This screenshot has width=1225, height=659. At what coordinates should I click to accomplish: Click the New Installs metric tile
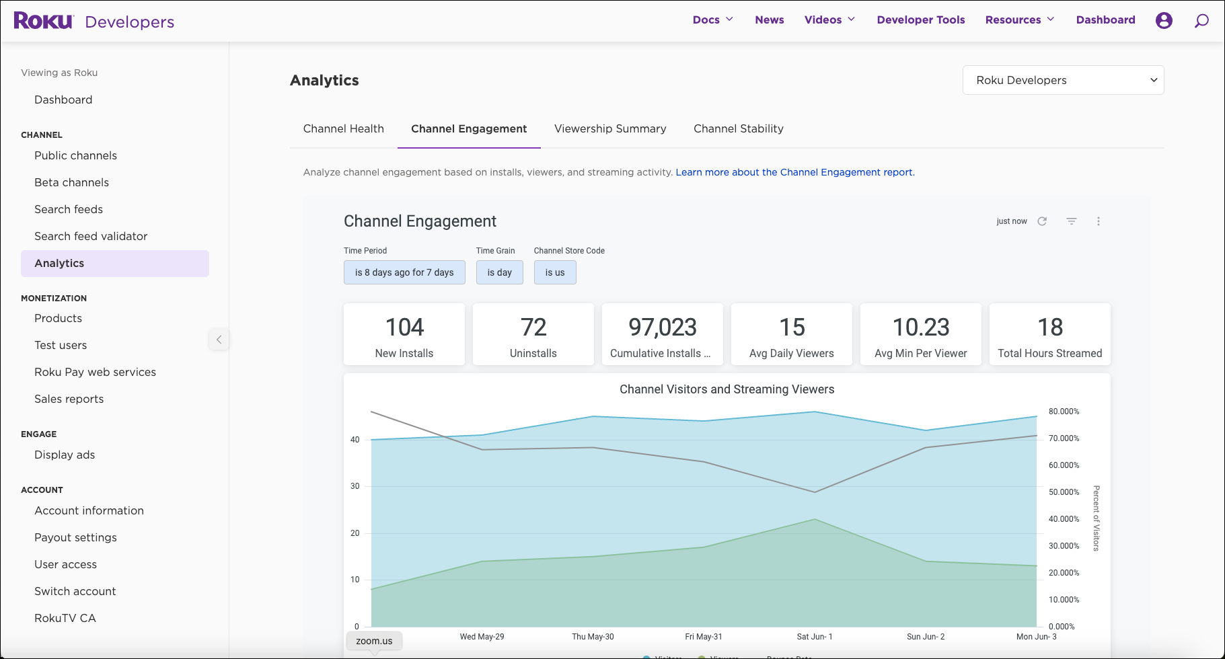point(404,334)
